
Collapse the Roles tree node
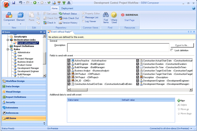pos(8,49)
